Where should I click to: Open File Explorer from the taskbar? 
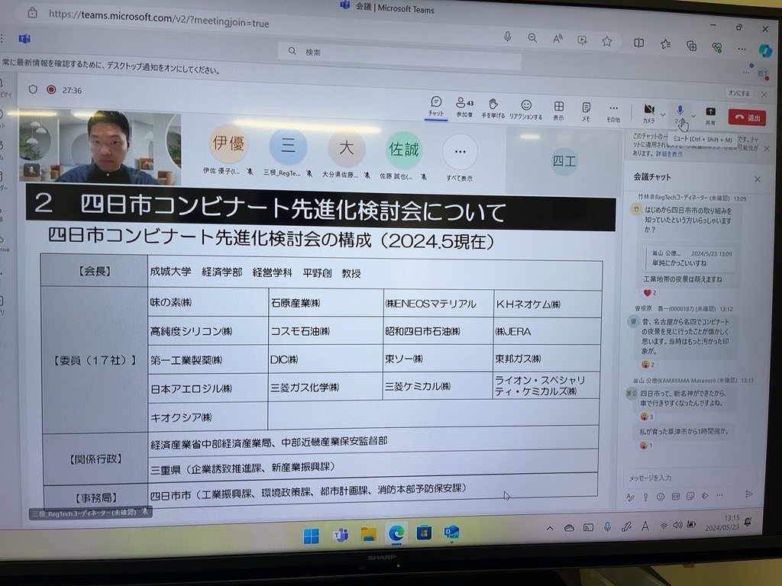pyautogui.click(x=369, y=534)
